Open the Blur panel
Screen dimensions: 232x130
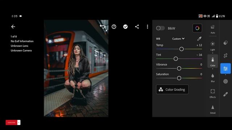[x=213, y=78]
